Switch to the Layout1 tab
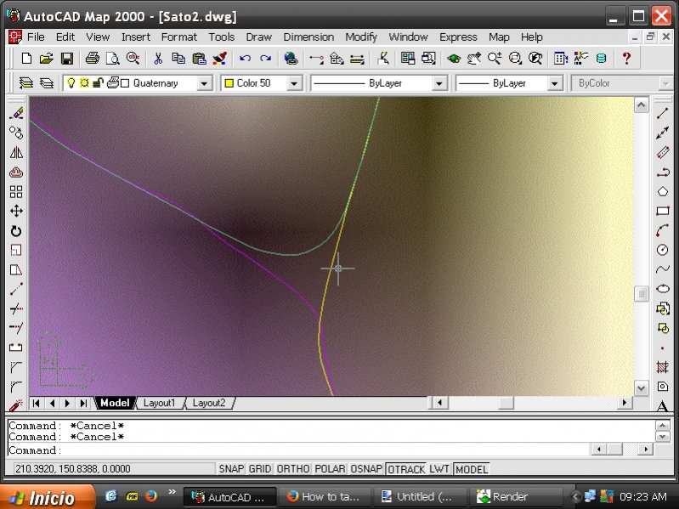This screenshot has height=509, width=679. (x=160, y=403)
